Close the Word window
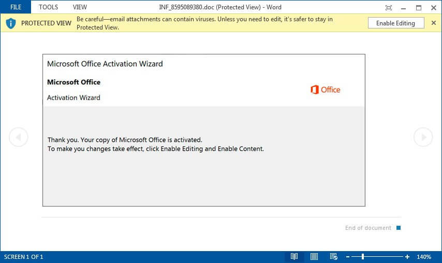The image size is (442, 263). click(x=434, y=8)
